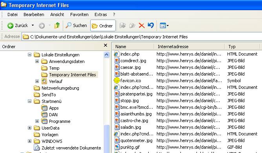The width and height of the screenshot is (262, 153).
Task: Click the quotenmeter.jpg file icon
Action: [117, 140]
